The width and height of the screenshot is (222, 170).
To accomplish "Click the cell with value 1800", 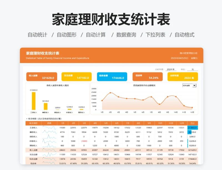I will (116, 137).
